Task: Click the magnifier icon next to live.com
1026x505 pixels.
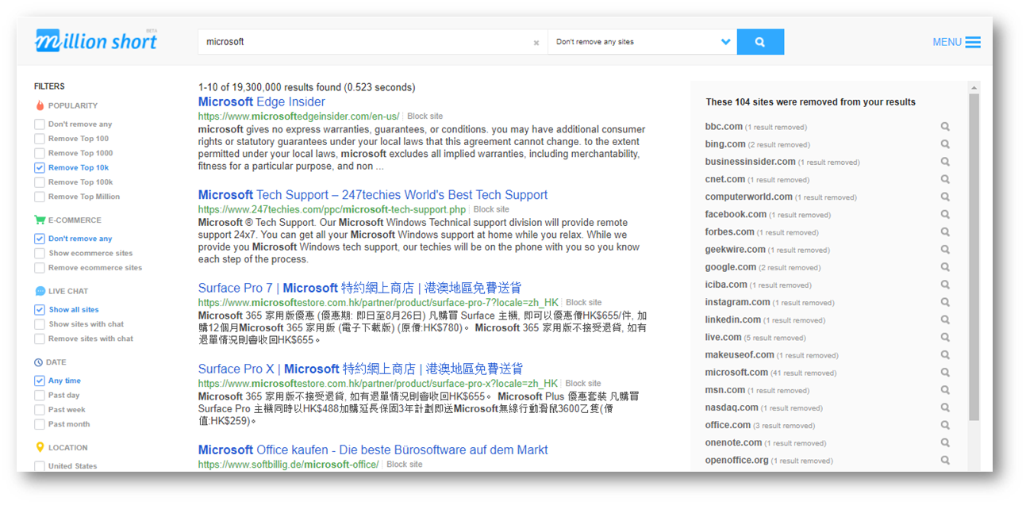Action: coord(945,337)
